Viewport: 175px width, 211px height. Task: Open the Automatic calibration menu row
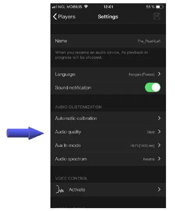tap(108, 118)
